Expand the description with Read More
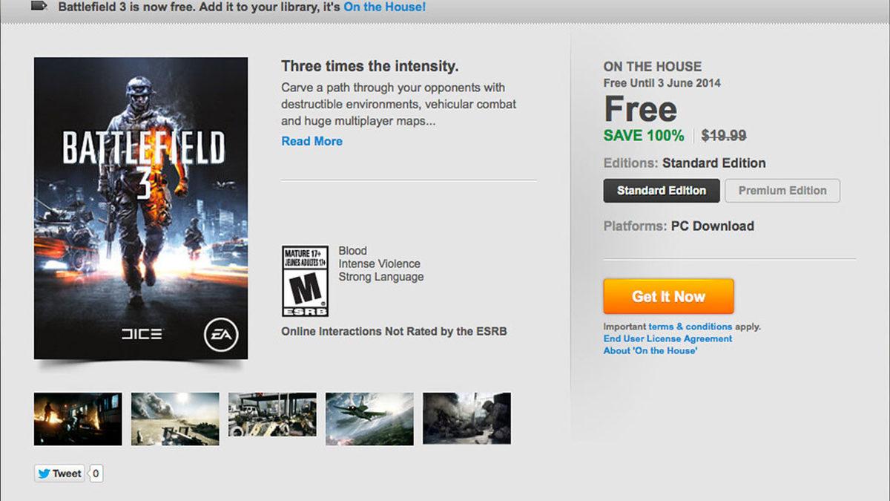Image resolution: width=890 pixels, height=501 pixels. click(x=312, y=141)
